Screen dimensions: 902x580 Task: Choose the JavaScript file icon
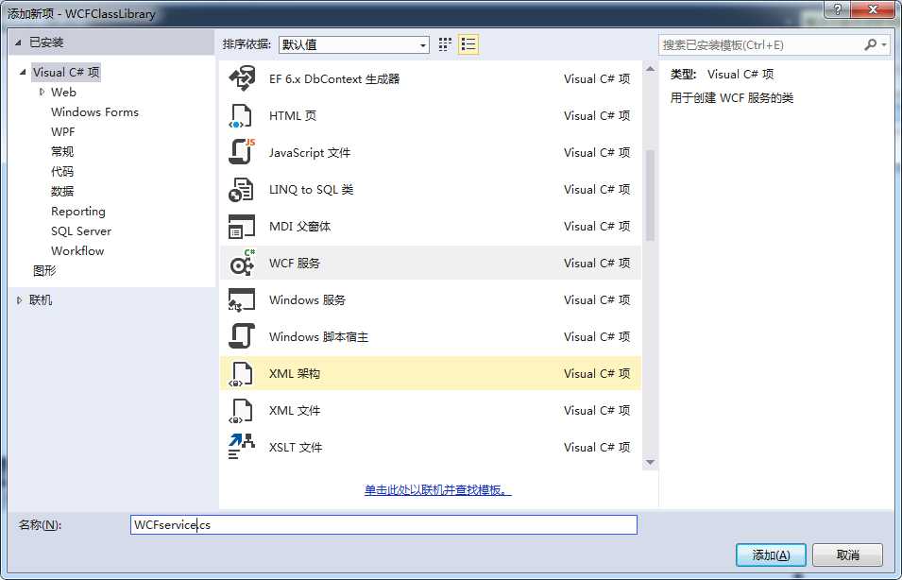(x=242, y=152)
